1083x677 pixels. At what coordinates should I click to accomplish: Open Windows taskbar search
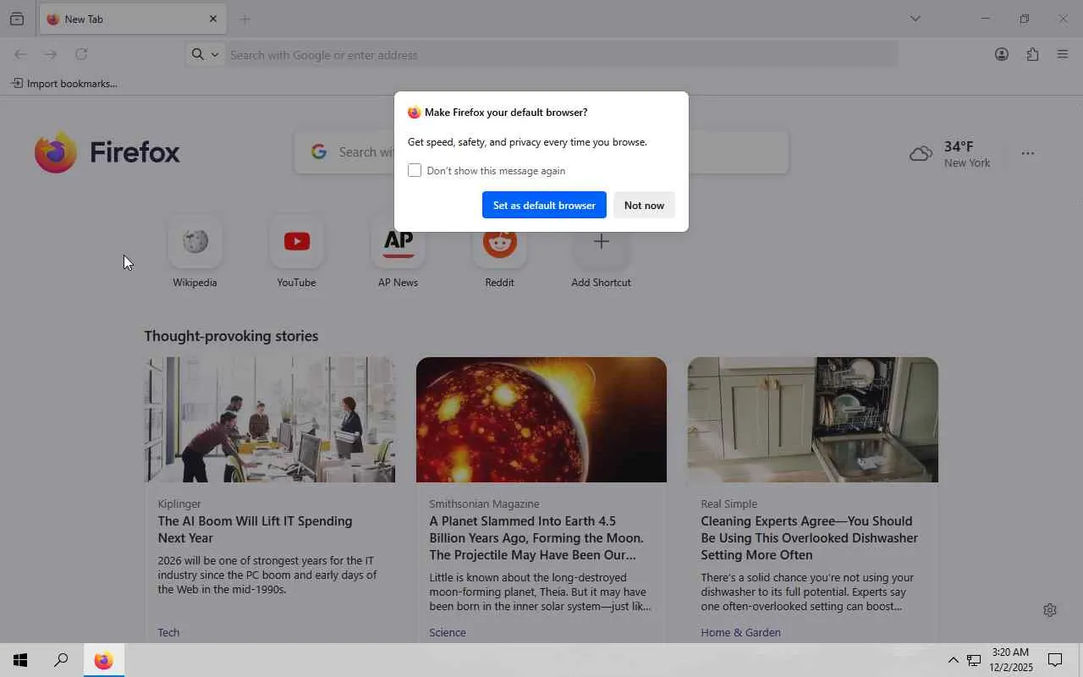(x=61, y=660)
